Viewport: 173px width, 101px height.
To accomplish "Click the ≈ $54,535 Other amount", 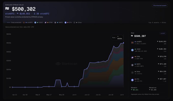I will click(162, 71).
